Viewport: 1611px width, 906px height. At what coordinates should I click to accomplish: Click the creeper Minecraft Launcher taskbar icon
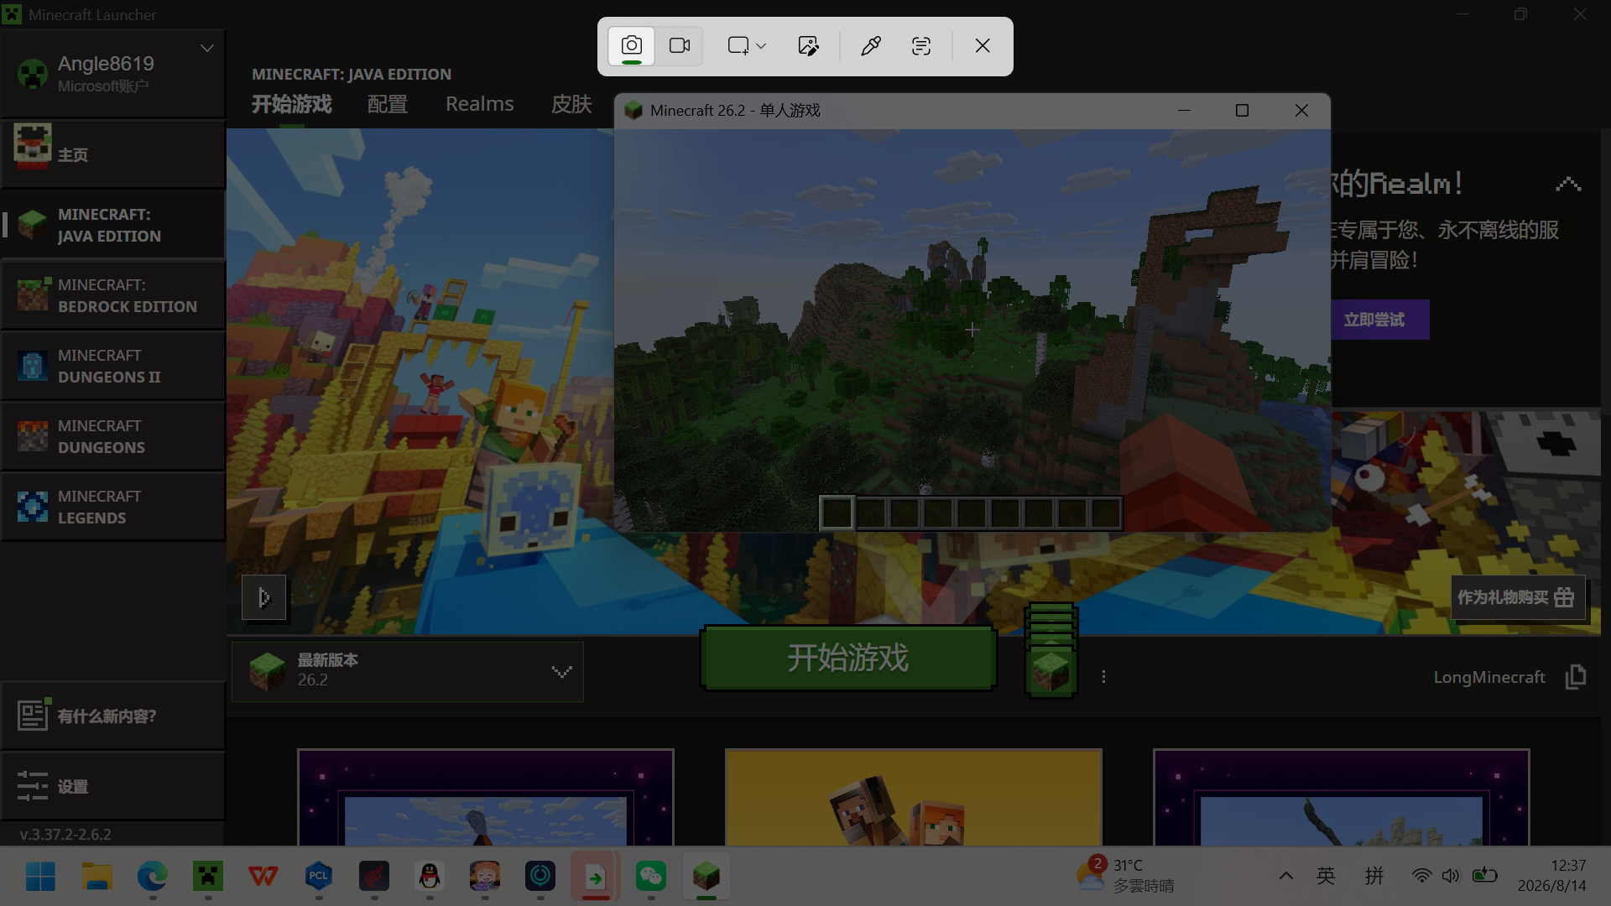(208, 877)
